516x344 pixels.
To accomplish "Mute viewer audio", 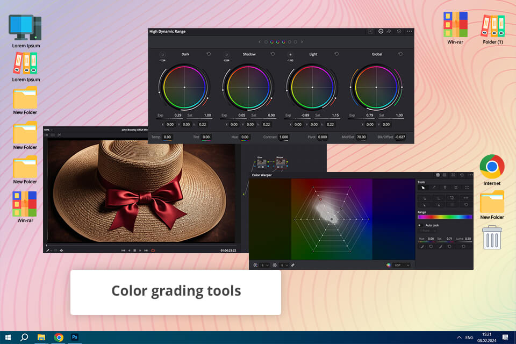I will (61, 250).
